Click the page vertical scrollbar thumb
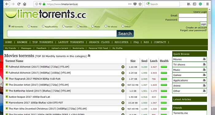The height and width of the screenshot is (115, 215). point(209,17)
